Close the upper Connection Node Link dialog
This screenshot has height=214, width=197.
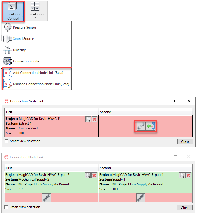(185, 142)
